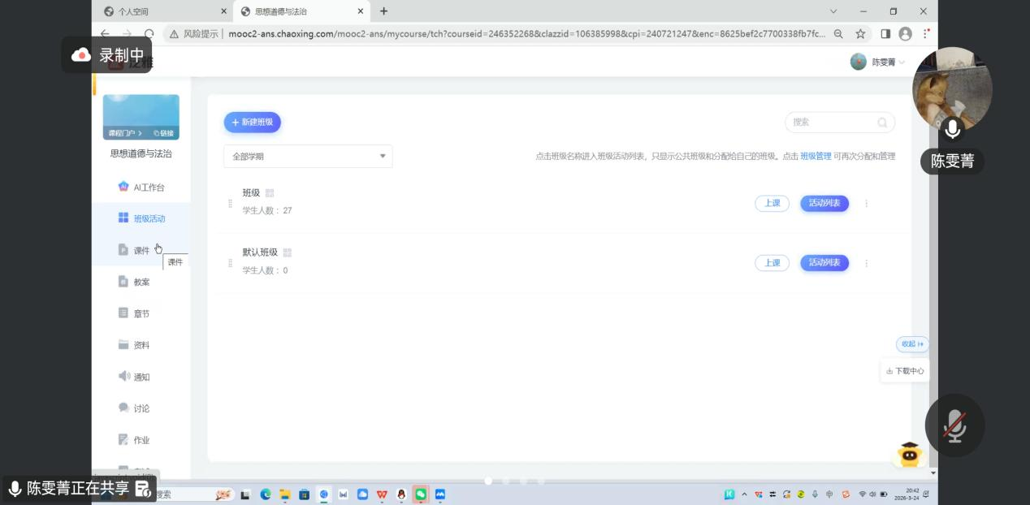Viewport: 1030px width, 505px height.
Task: Open the 资料 folder icon
Action: 123,345
